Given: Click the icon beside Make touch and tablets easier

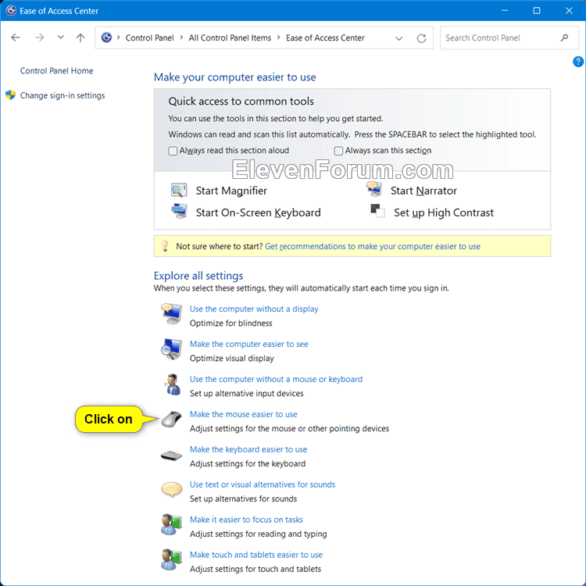Looking at the screenshot, I should tap(171, 560).
